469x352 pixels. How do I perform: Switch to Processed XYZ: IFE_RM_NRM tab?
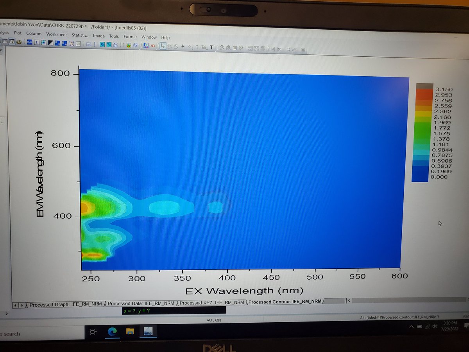213,302
